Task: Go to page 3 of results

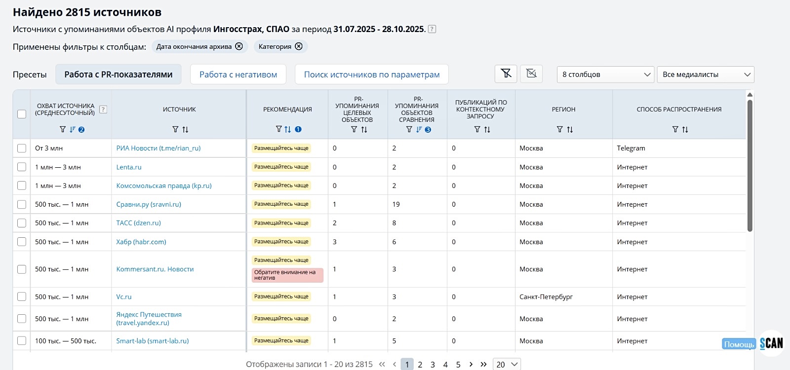Action: 433,365
